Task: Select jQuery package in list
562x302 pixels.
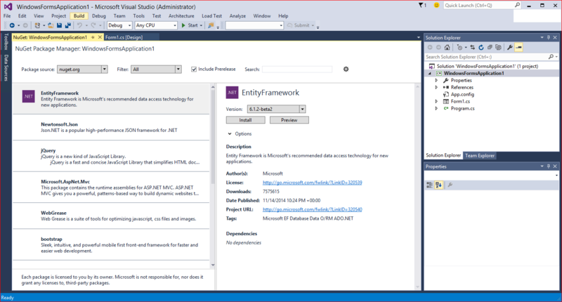Action: coord(111,156)
